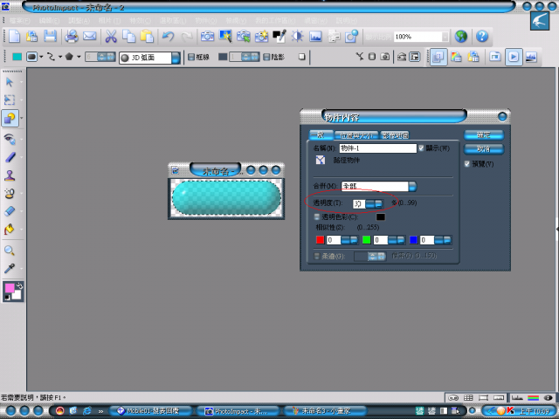Viewport: 559px width, 419px height.
Task: Adjust the red similarity value spinner
Action: (349, 240)
